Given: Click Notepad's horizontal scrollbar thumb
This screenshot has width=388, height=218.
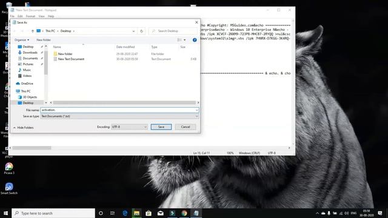Looking at the screenshot, I should 32,148.
